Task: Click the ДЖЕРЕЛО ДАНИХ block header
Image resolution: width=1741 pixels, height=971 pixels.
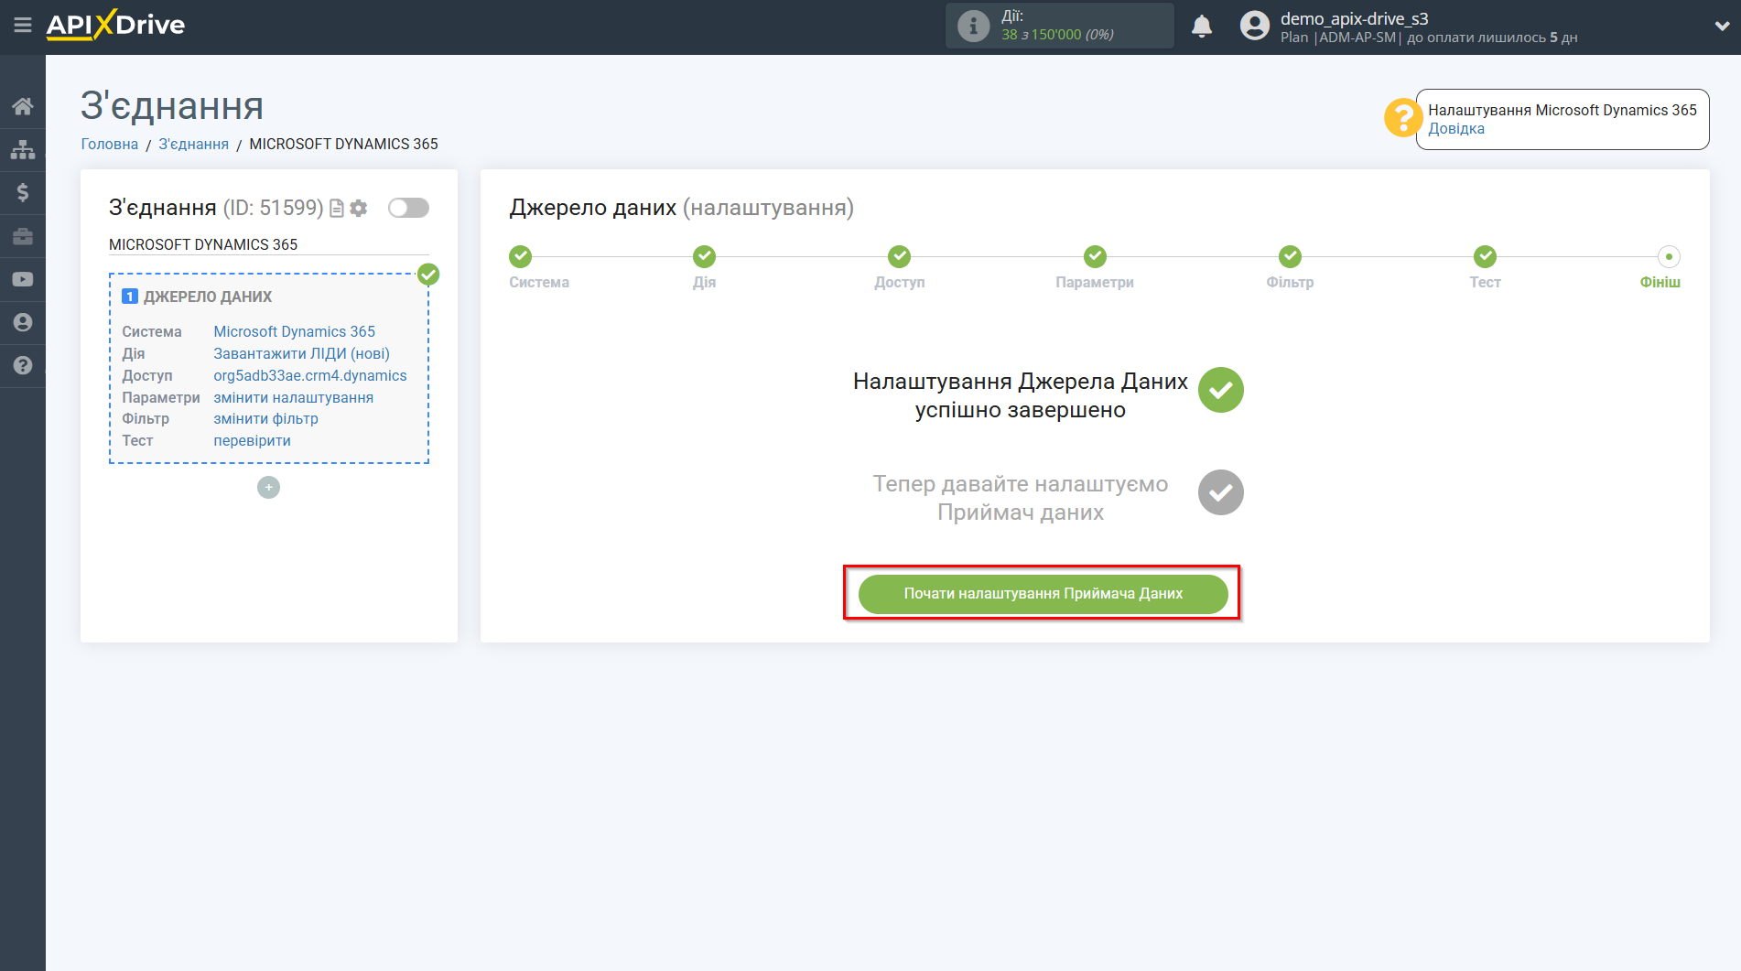Action: [208, 297]
